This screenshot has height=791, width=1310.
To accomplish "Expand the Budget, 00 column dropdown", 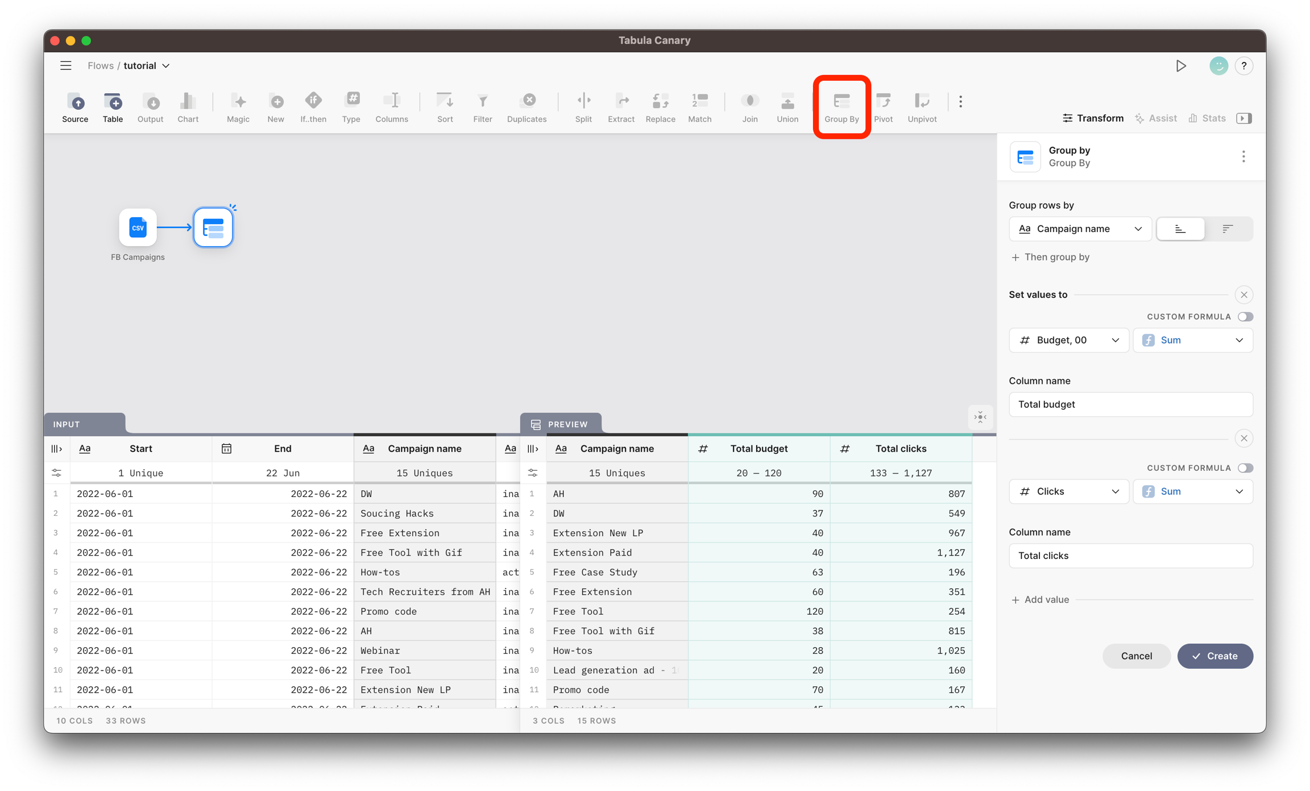I will click(1068, 340).
